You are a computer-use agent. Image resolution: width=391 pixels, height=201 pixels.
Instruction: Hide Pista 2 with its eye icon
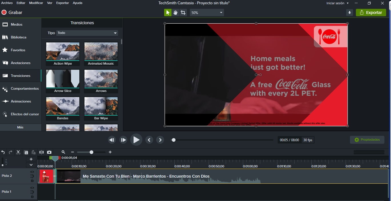32,172
